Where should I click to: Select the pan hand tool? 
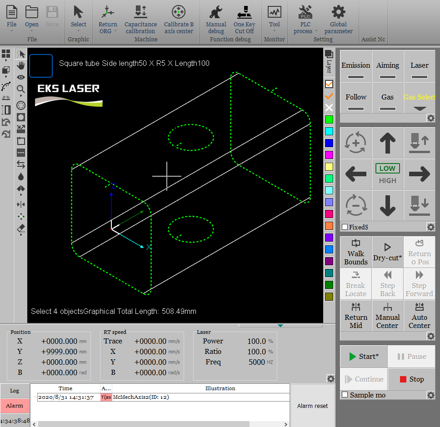(20, 65)
